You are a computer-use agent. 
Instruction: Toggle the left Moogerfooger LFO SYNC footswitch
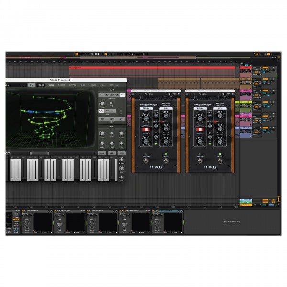coord(146,161)
